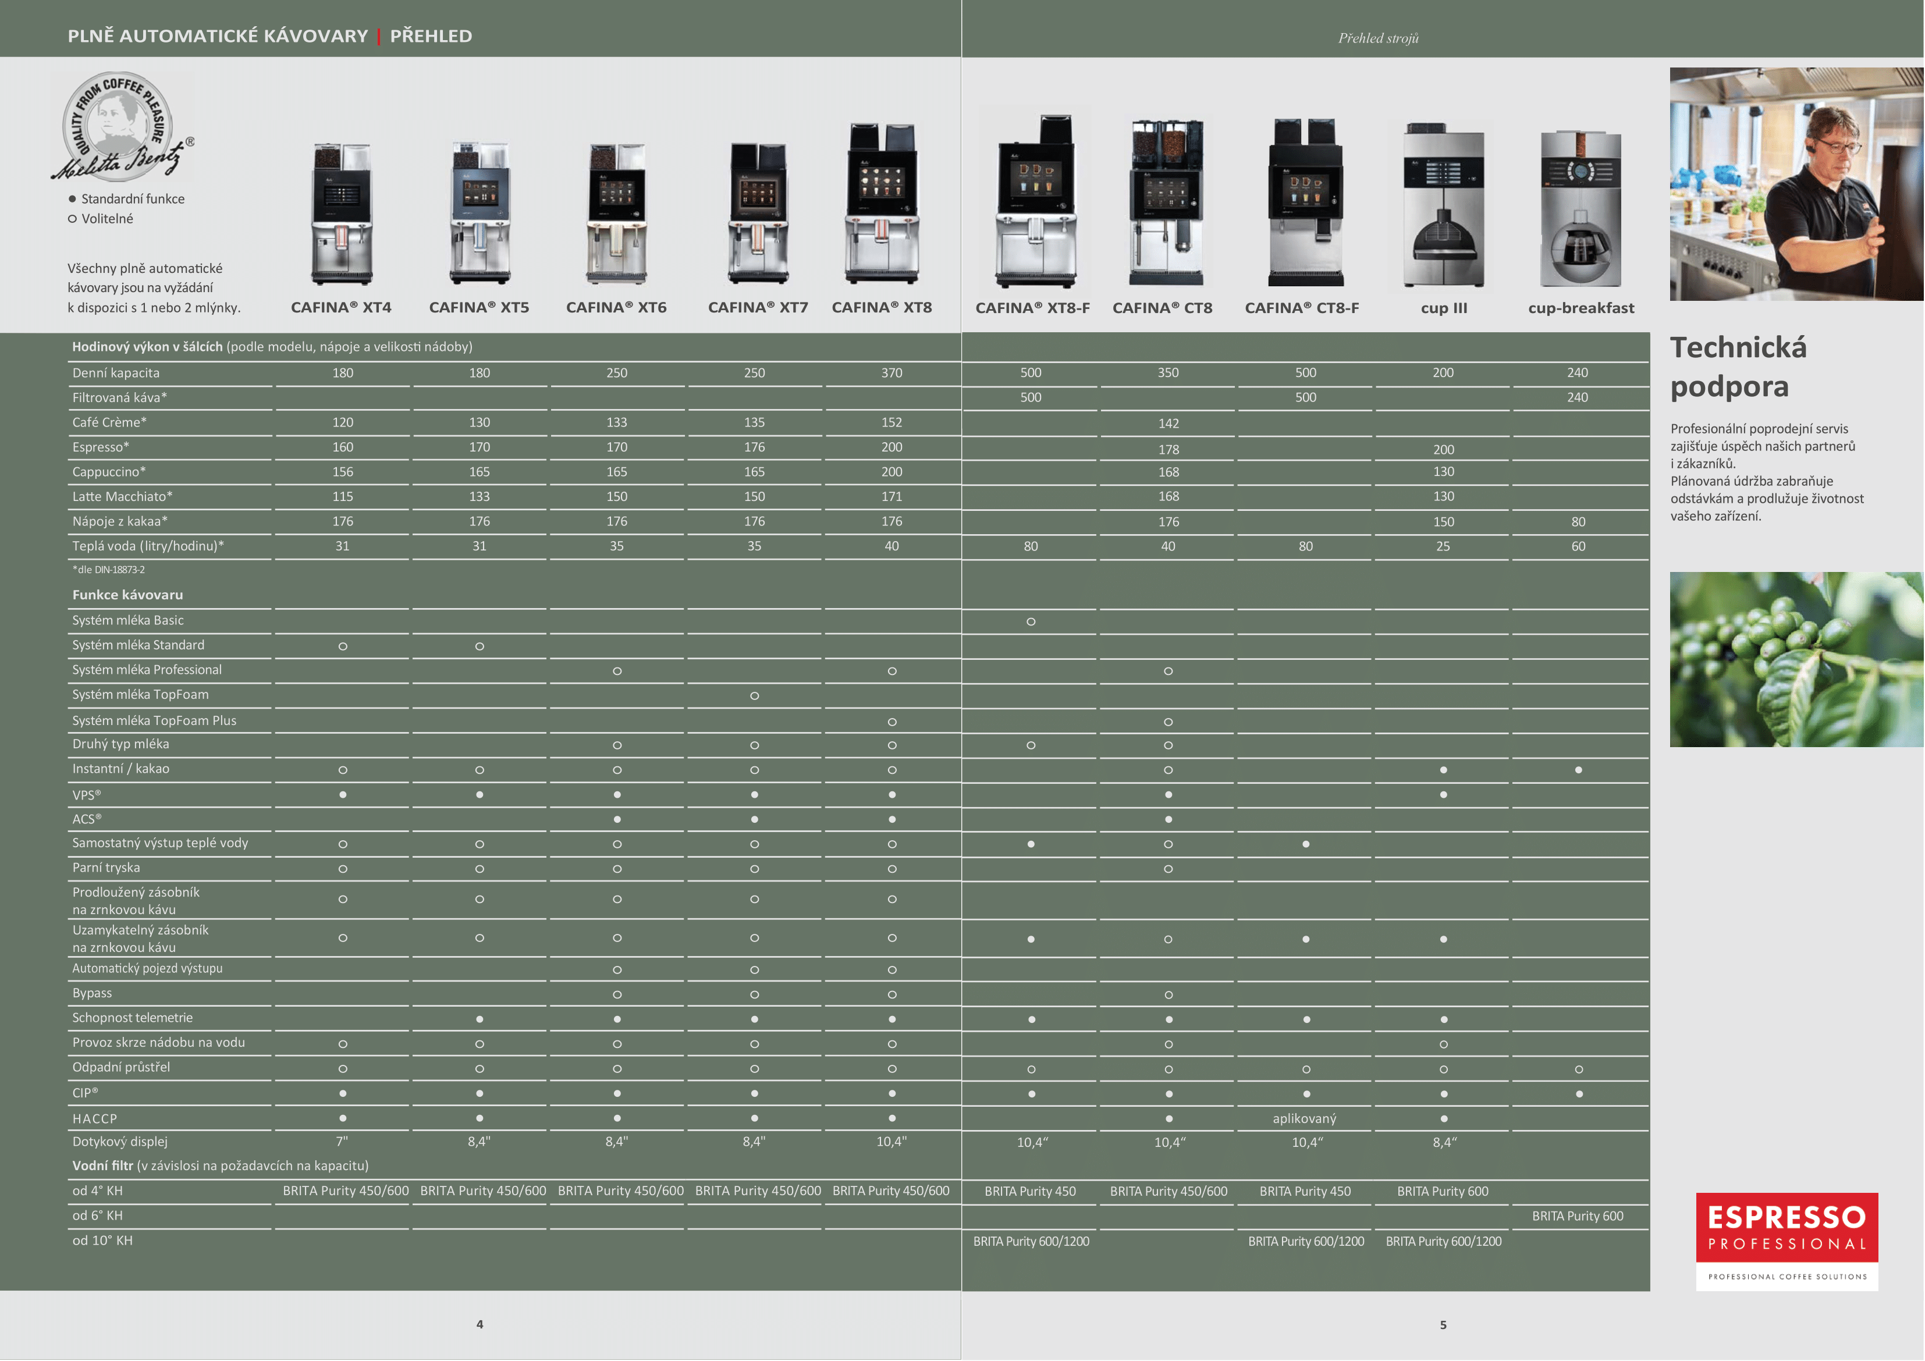
Task: Click Odpadní průstřel circle under cup-breakfast
Action: [x=1579, y=1070]
